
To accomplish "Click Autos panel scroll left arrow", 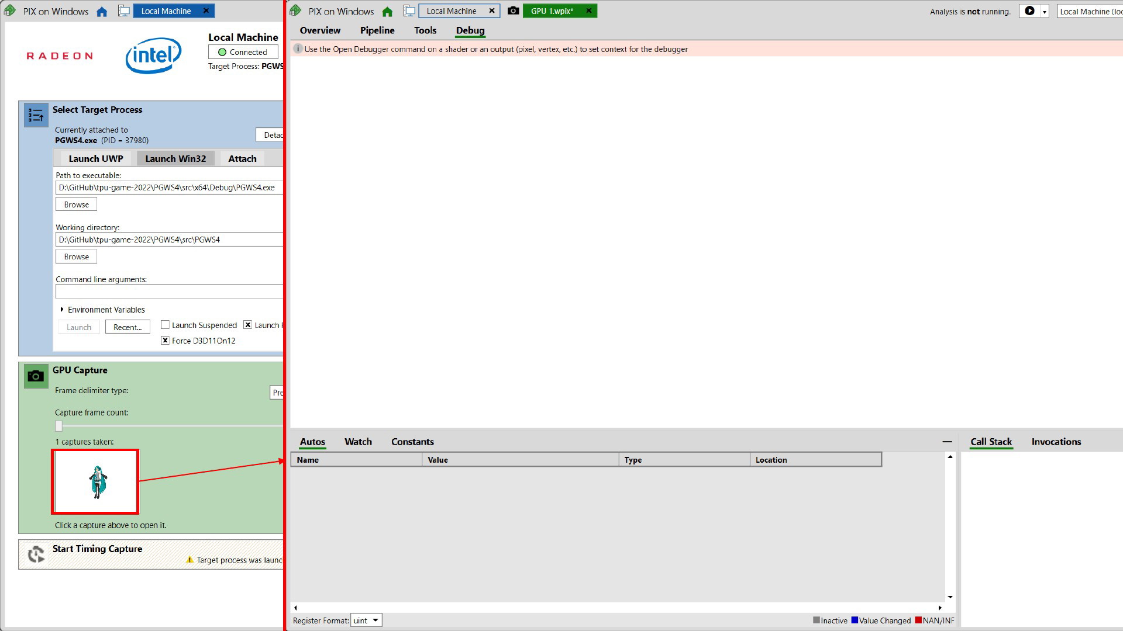I will 295,608.
